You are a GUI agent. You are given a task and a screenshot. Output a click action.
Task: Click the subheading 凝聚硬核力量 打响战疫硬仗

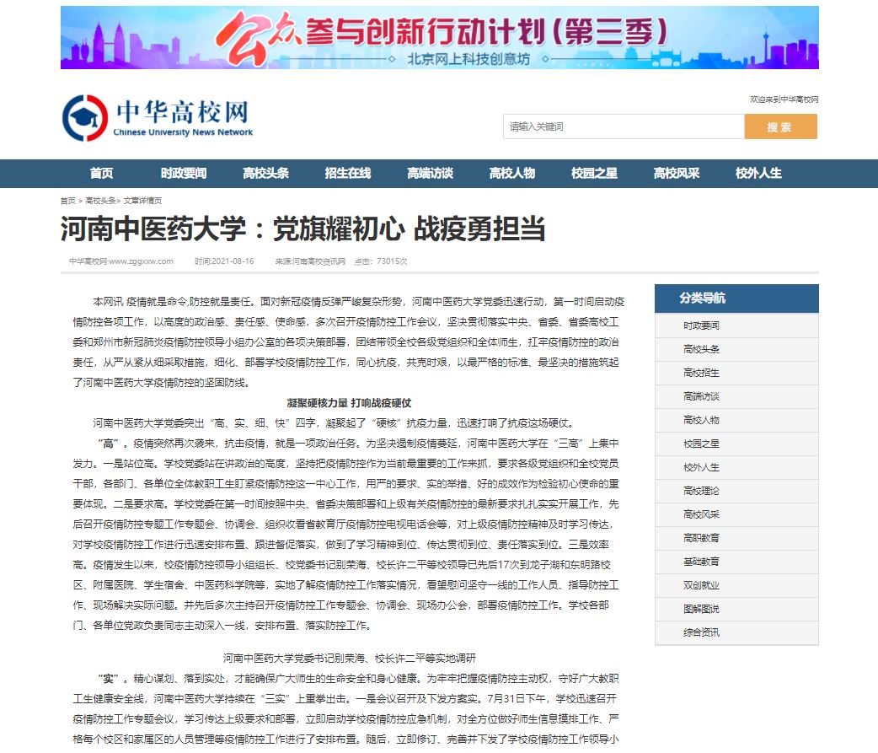(x=349, y=403)
